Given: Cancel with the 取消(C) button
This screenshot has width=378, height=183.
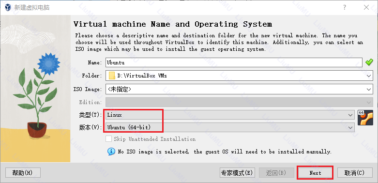Looking at the screenshot, I should 354,173.
